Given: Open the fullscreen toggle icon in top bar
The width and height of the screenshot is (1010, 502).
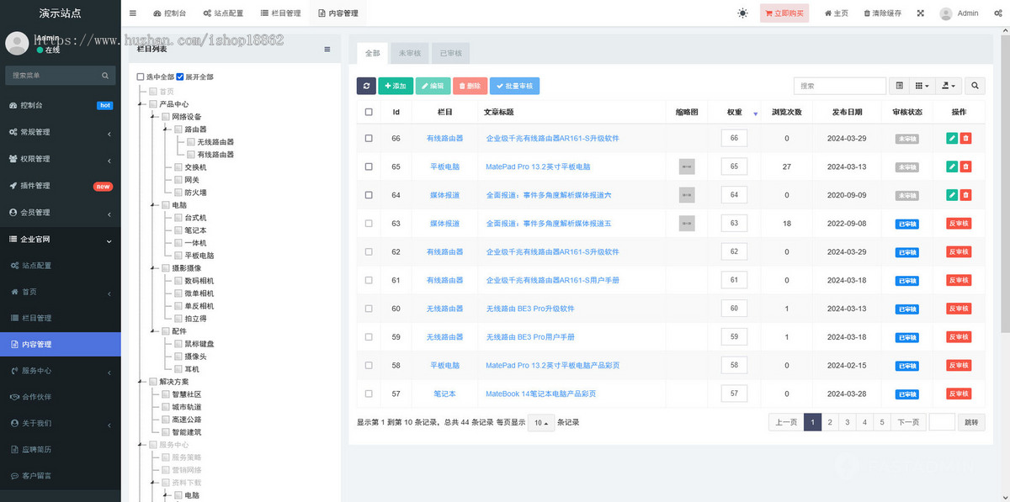Looking at the screenshot, I should 919,13.
